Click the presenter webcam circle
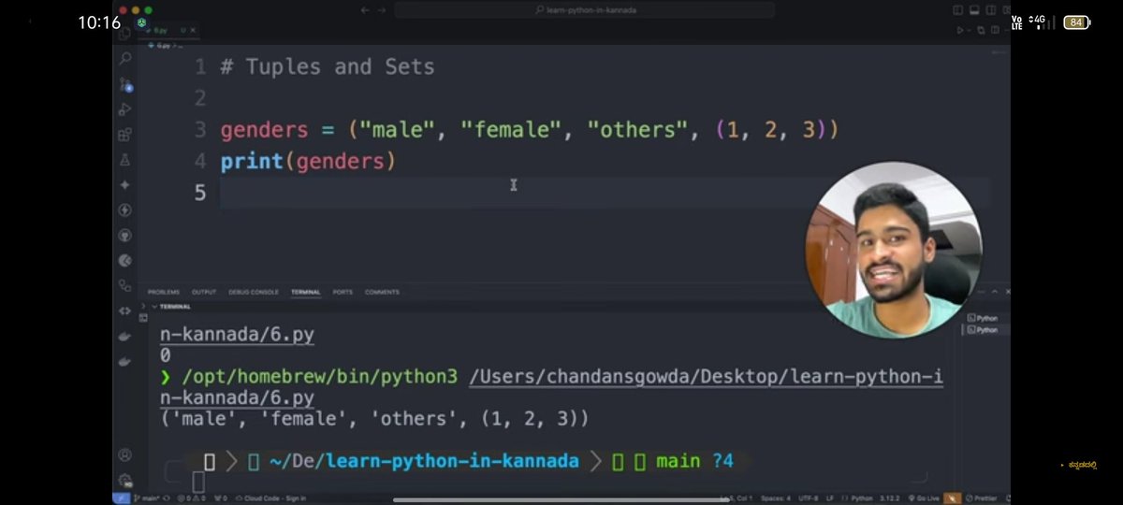The image size is (1123, 505). (893, 250)
